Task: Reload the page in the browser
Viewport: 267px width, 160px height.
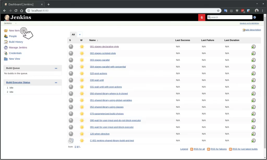Action: pyautogui.click(x=16, y=11)
